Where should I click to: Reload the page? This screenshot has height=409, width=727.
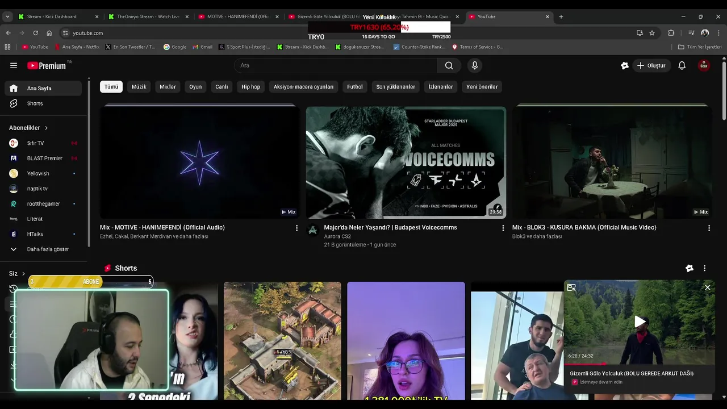[x=35, y=33]
